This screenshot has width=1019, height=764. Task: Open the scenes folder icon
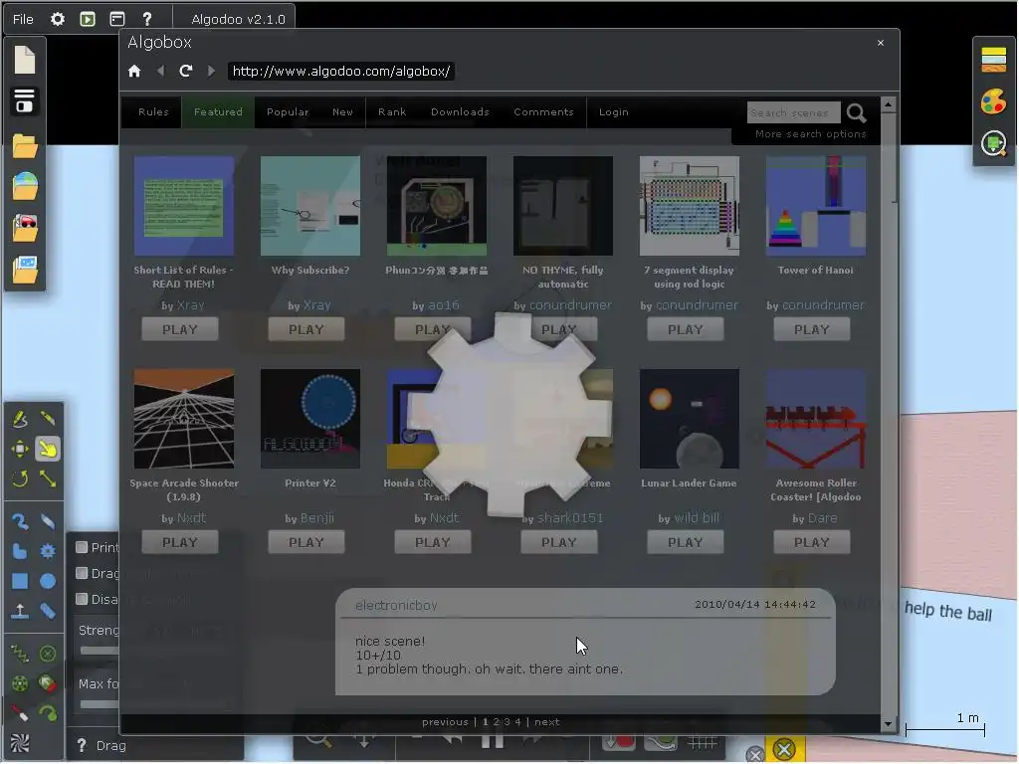[25, 146]
